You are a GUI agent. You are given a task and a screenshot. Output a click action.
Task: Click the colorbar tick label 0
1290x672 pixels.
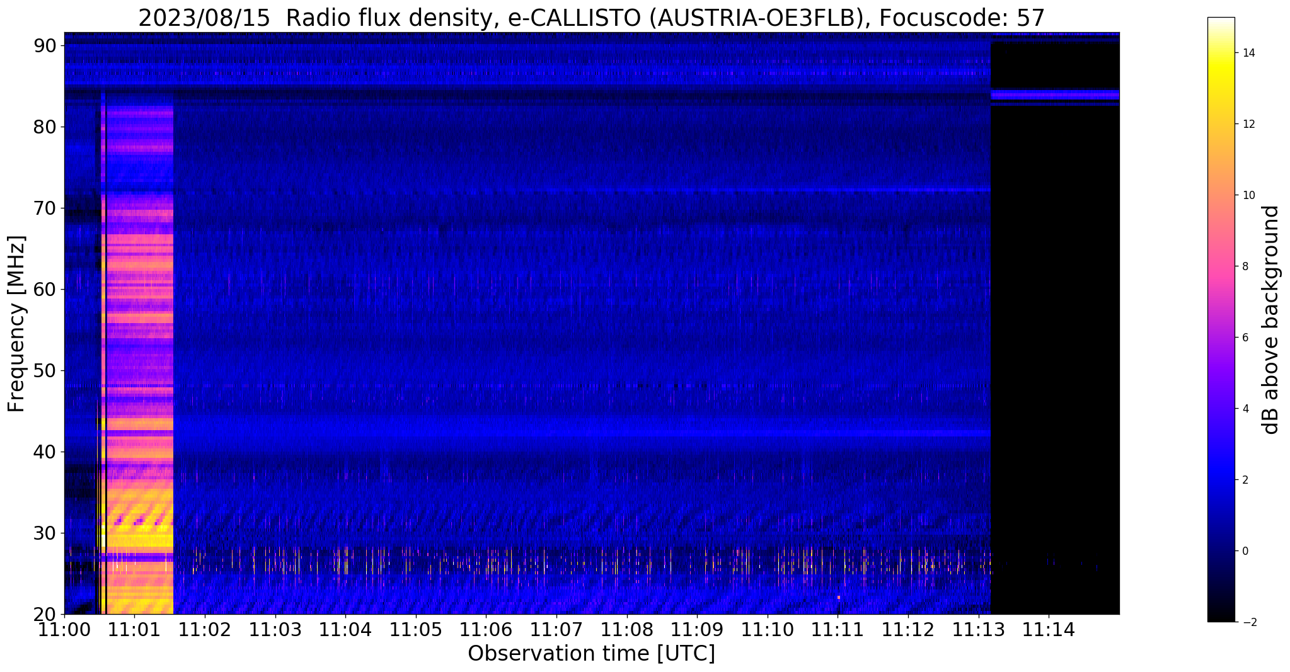click(1245, 551)
